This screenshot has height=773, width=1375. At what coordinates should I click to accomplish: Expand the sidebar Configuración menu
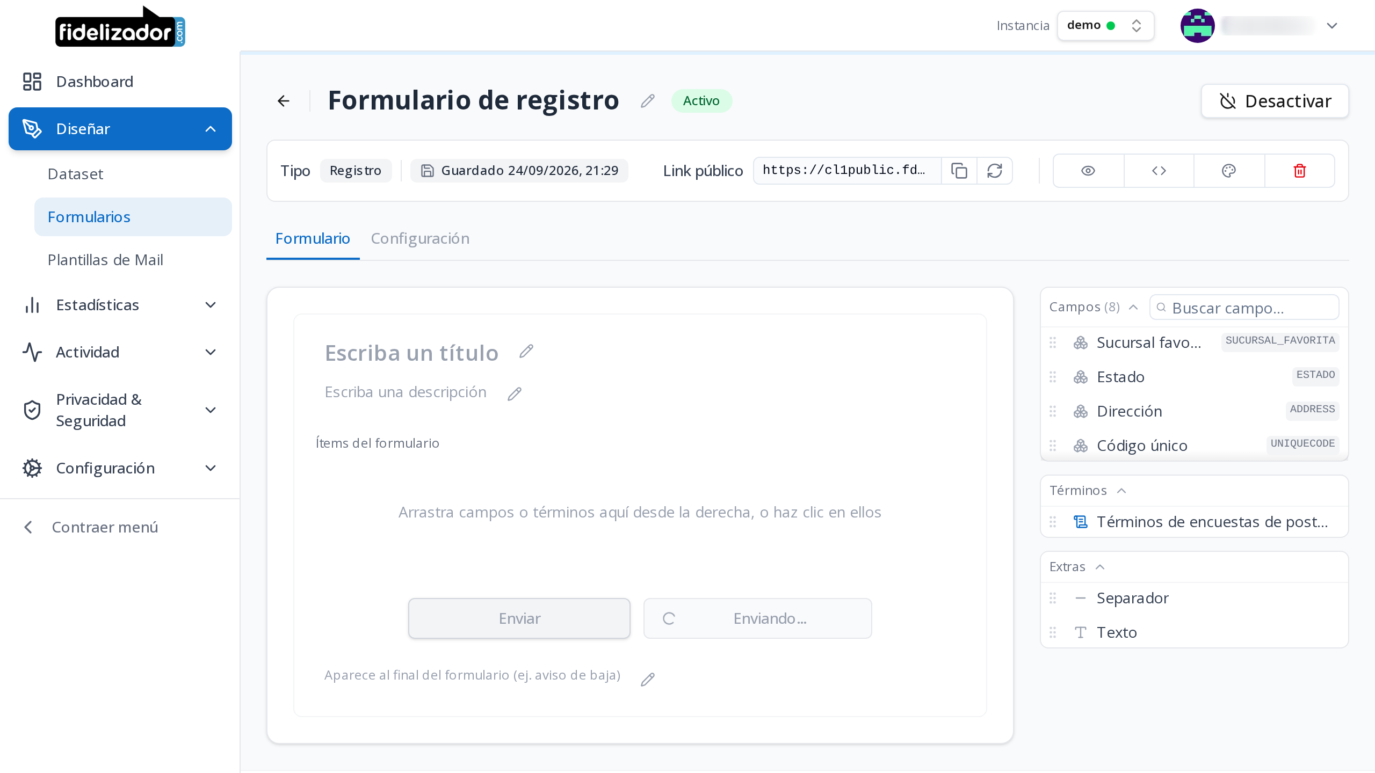pyautogui.click(x=120, y=468)
